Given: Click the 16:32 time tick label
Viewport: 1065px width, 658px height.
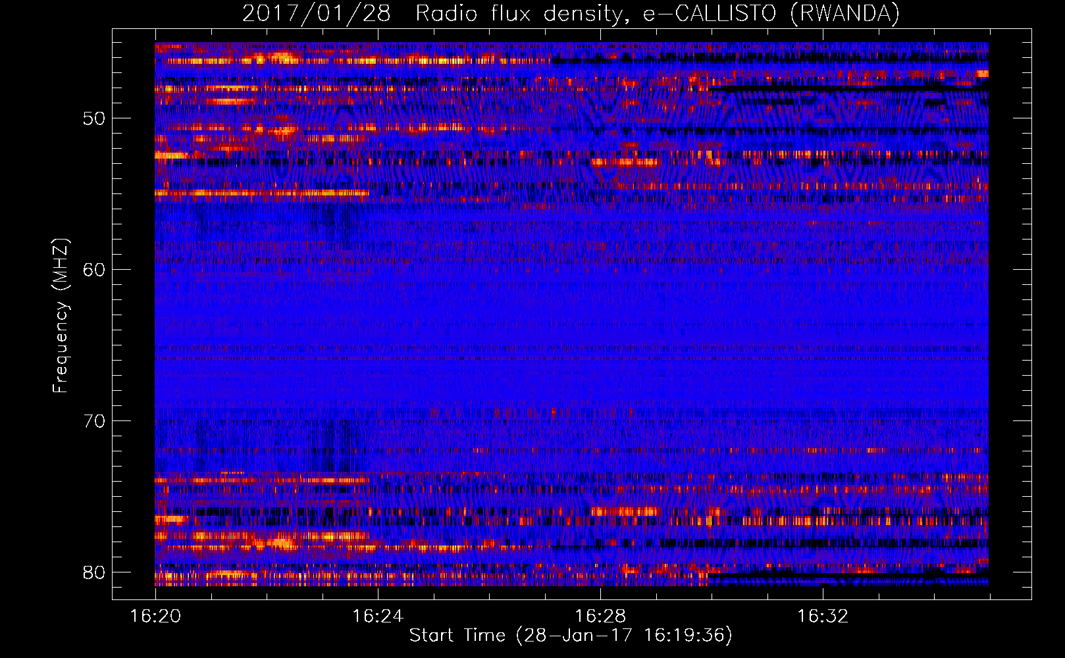Looking at the screenshot, I should click(x=823, y=617).
